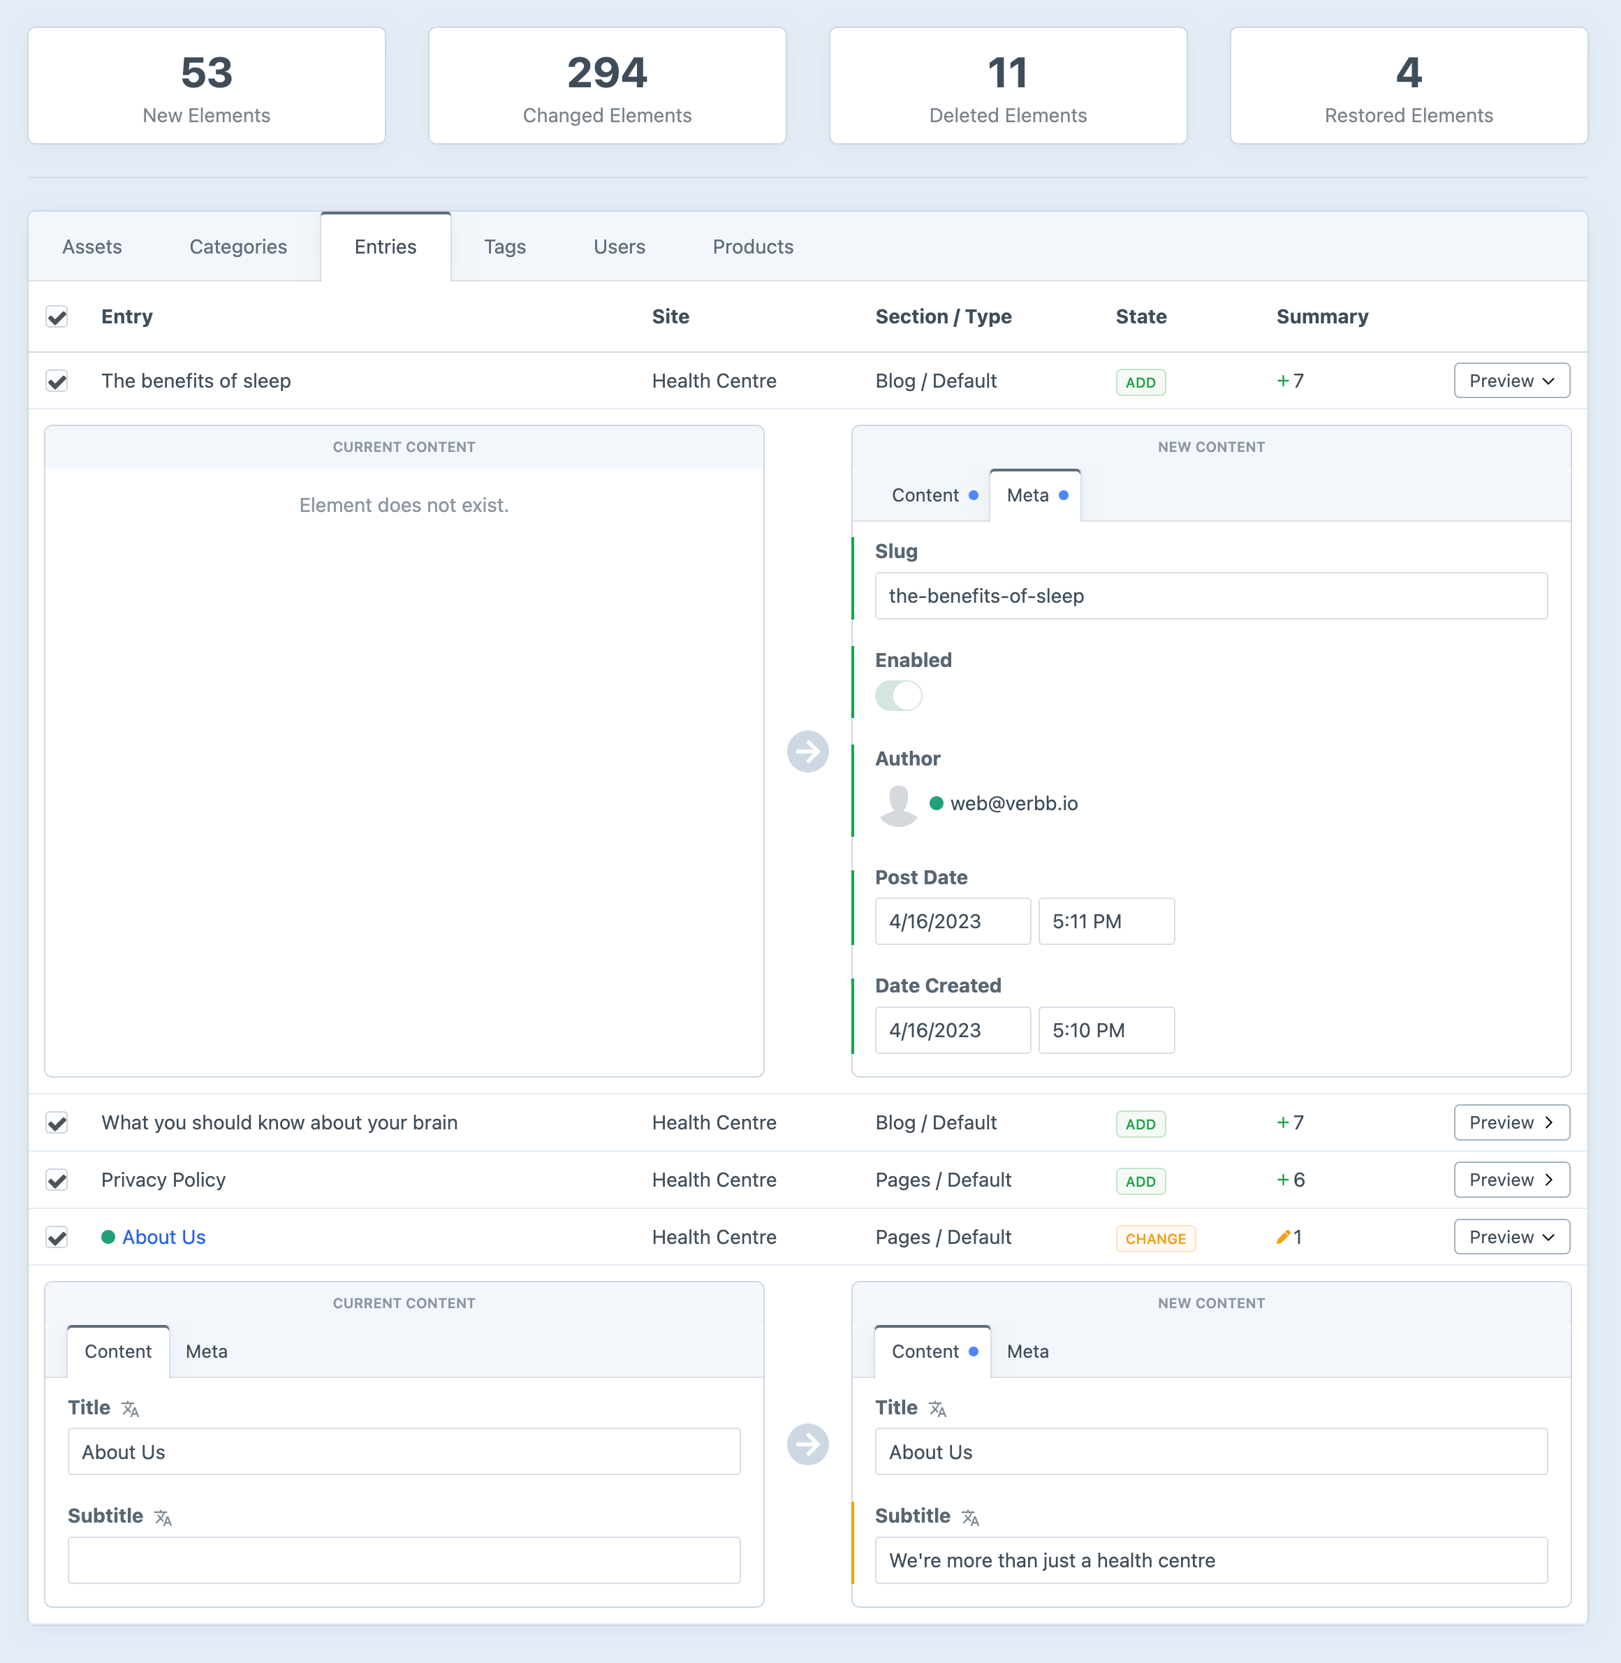Click the Post Date time field
The image size is (1621, 1663).
tap(1106, 921)
